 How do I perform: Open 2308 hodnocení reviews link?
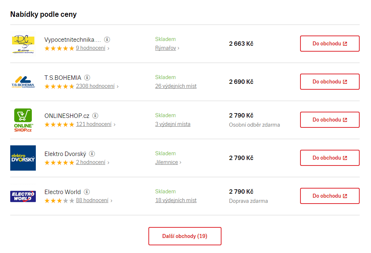pos(95,86)
